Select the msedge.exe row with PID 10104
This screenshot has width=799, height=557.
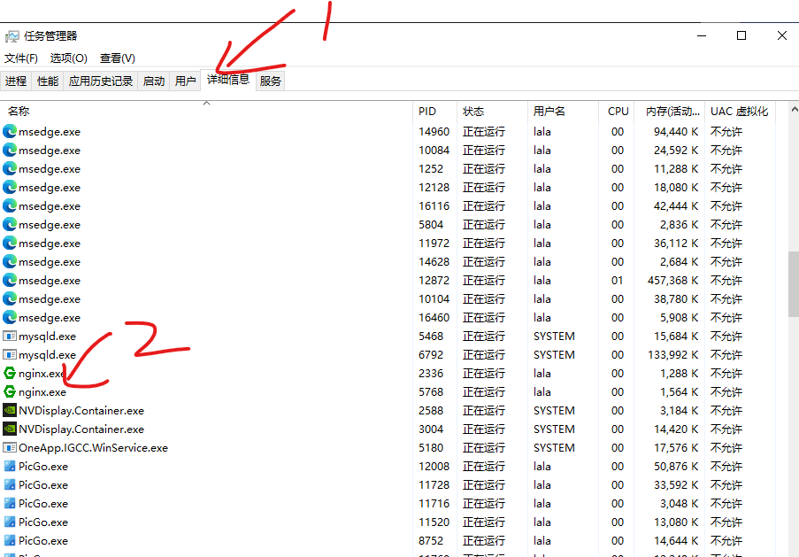point(388,299)
